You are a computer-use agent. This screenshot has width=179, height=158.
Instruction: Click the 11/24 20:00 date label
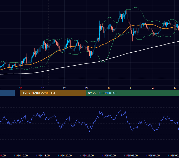tap(65, 156)
